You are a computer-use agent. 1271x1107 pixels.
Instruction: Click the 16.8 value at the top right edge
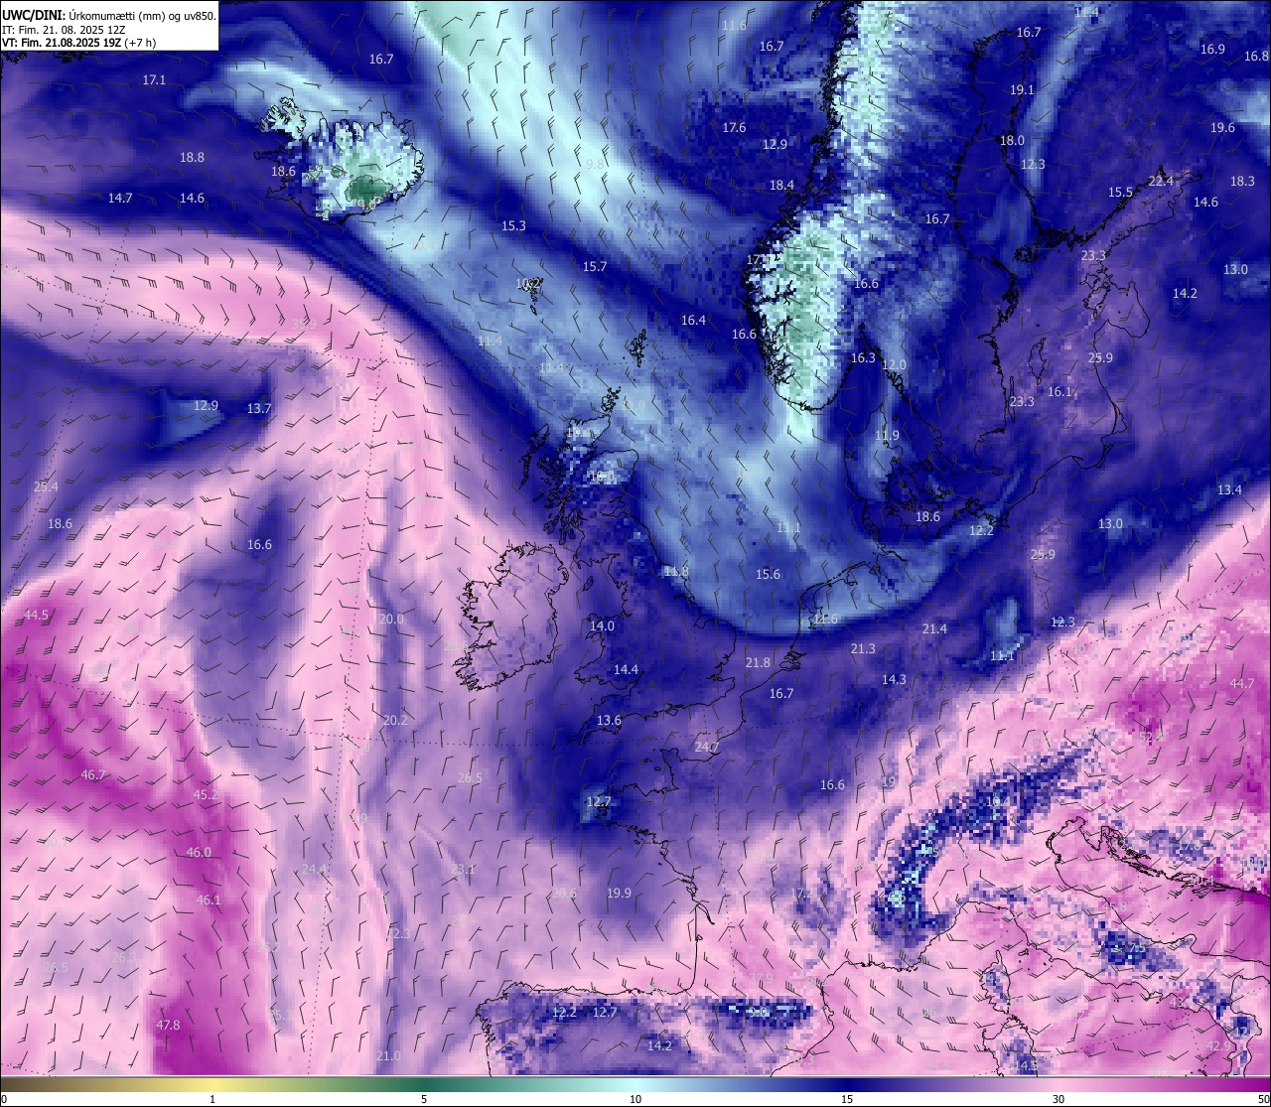1256,56
